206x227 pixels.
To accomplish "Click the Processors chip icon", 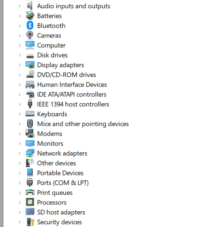I will pos(30,202).
